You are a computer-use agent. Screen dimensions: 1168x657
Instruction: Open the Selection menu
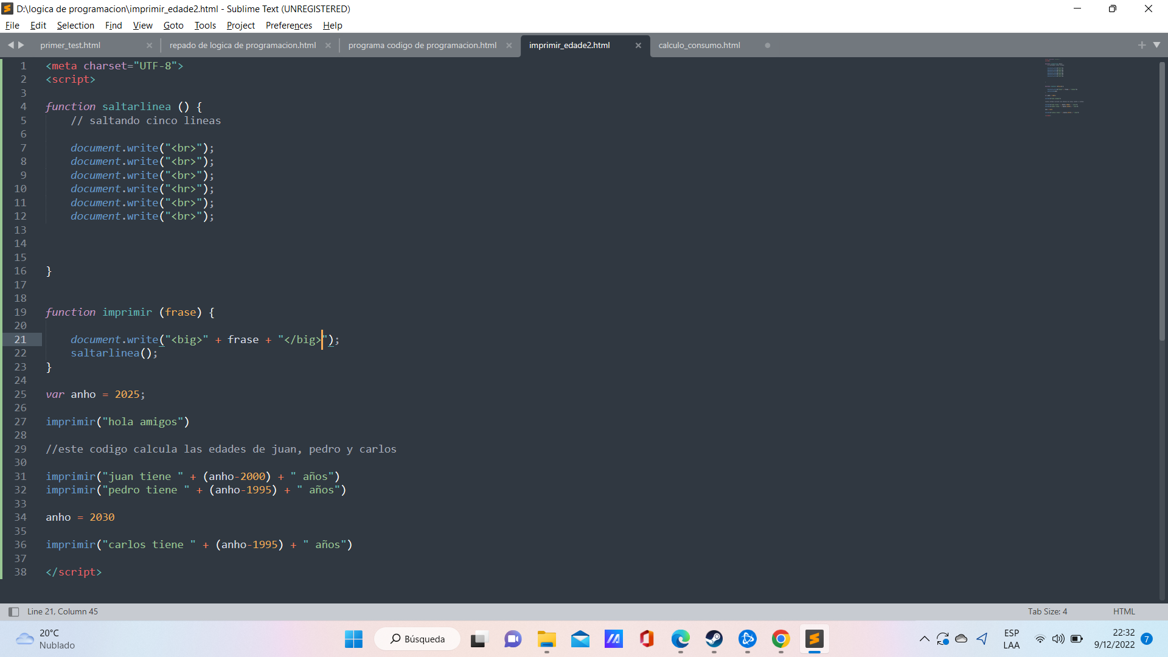tap(75, 25)
